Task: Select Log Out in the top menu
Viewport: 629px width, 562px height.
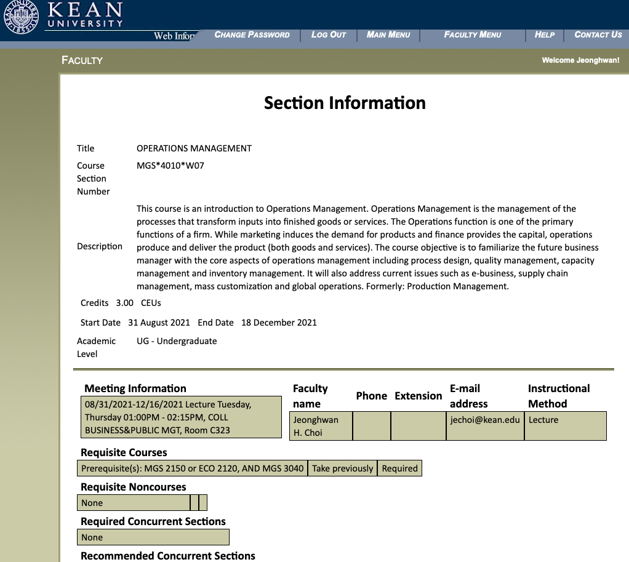Action: [x=329, y=35]
